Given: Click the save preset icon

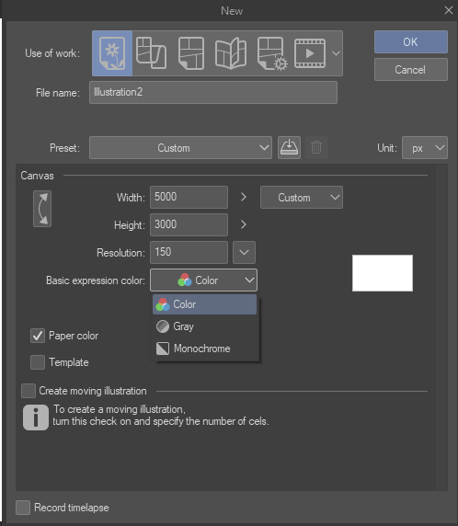Looking at the screenshot, I should [x=289, y=148].
